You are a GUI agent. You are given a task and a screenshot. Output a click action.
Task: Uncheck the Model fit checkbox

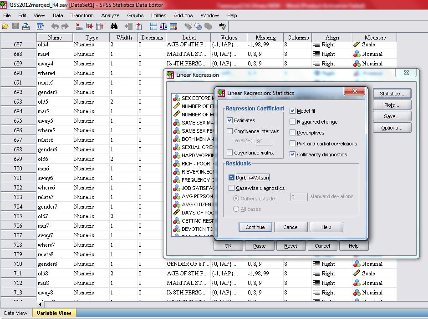[x=292, y=111]
